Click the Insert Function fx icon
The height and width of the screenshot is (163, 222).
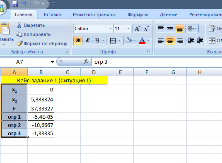(86, 62)
